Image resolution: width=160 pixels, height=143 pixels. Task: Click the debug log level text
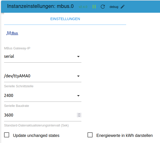(x=114, y=7)
